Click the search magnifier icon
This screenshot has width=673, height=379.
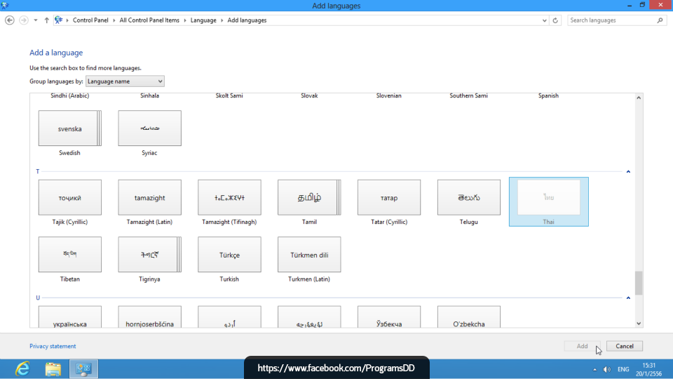660,20
